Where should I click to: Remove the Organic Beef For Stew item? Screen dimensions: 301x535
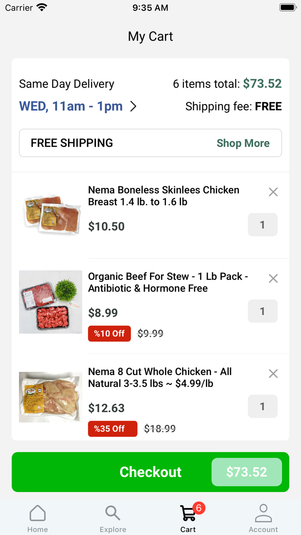pos(273,278)
